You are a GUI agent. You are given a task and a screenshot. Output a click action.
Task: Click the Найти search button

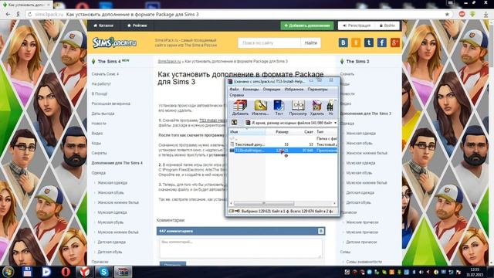pos(310,43)
